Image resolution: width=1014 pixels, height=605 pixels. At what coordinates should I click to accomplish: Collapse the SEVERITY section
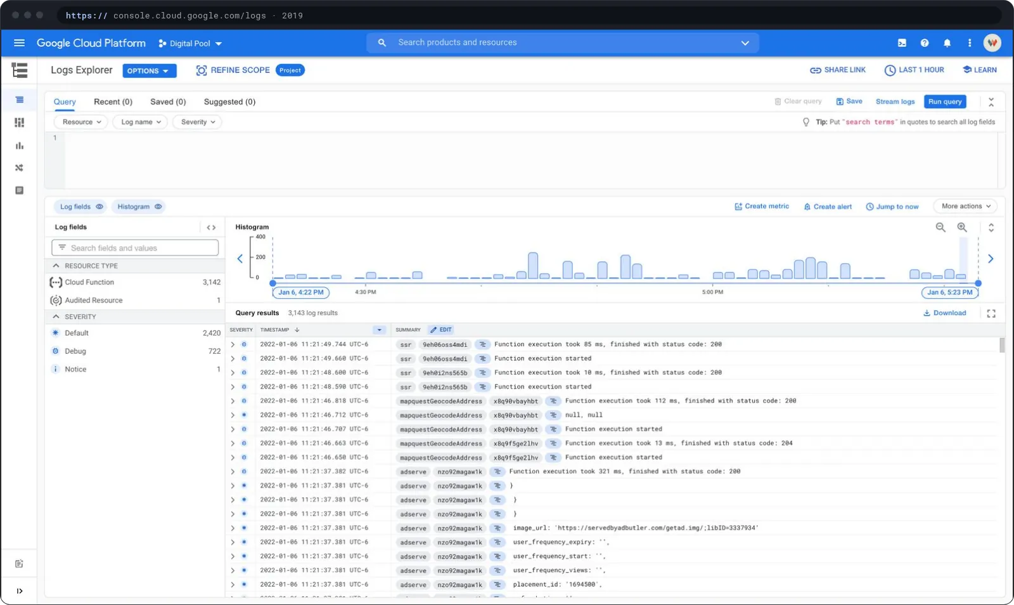[x=56, y=316]
